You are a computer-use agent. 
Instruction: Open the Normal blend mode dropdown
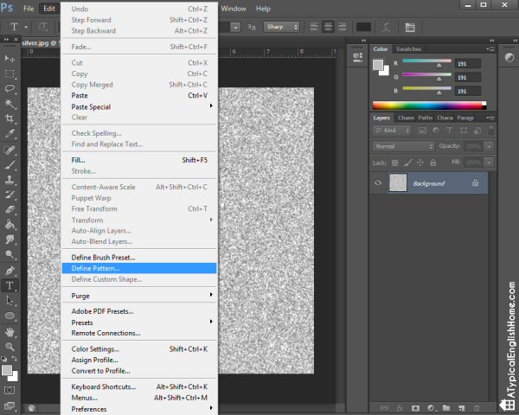(403, 146)
